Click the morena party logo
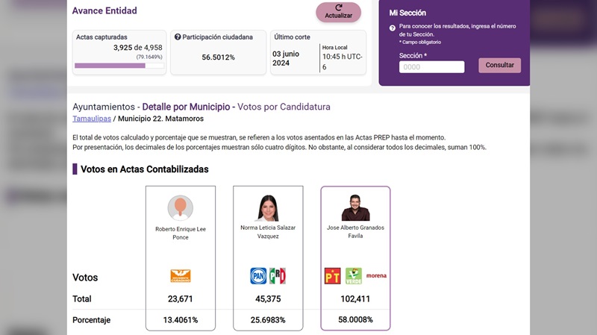Image resolution: width=597 pixels, height=335 pixels. [x=376, y=276]
